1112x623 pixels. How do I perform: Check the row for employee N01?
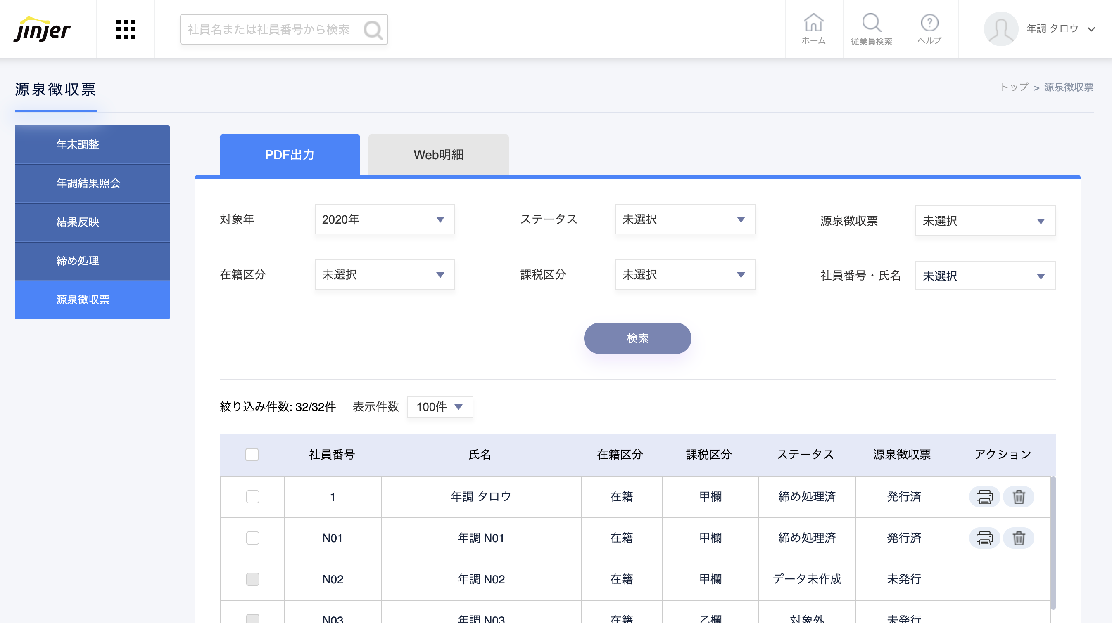coord(252,538)
